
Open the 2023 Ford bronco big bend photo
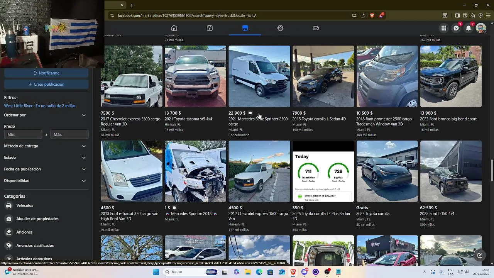point(451,76)
